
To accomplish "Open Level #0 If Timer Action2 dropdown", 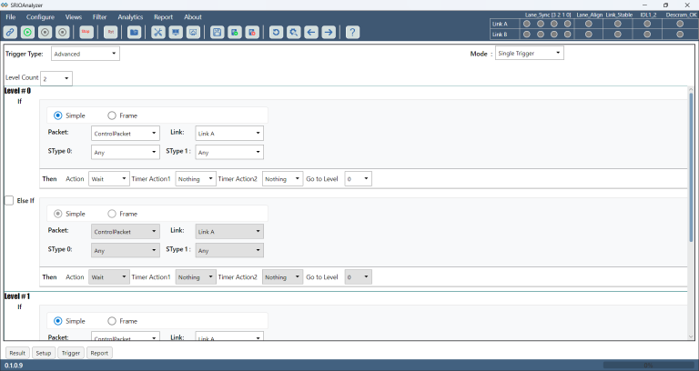I will pos(283,178).
